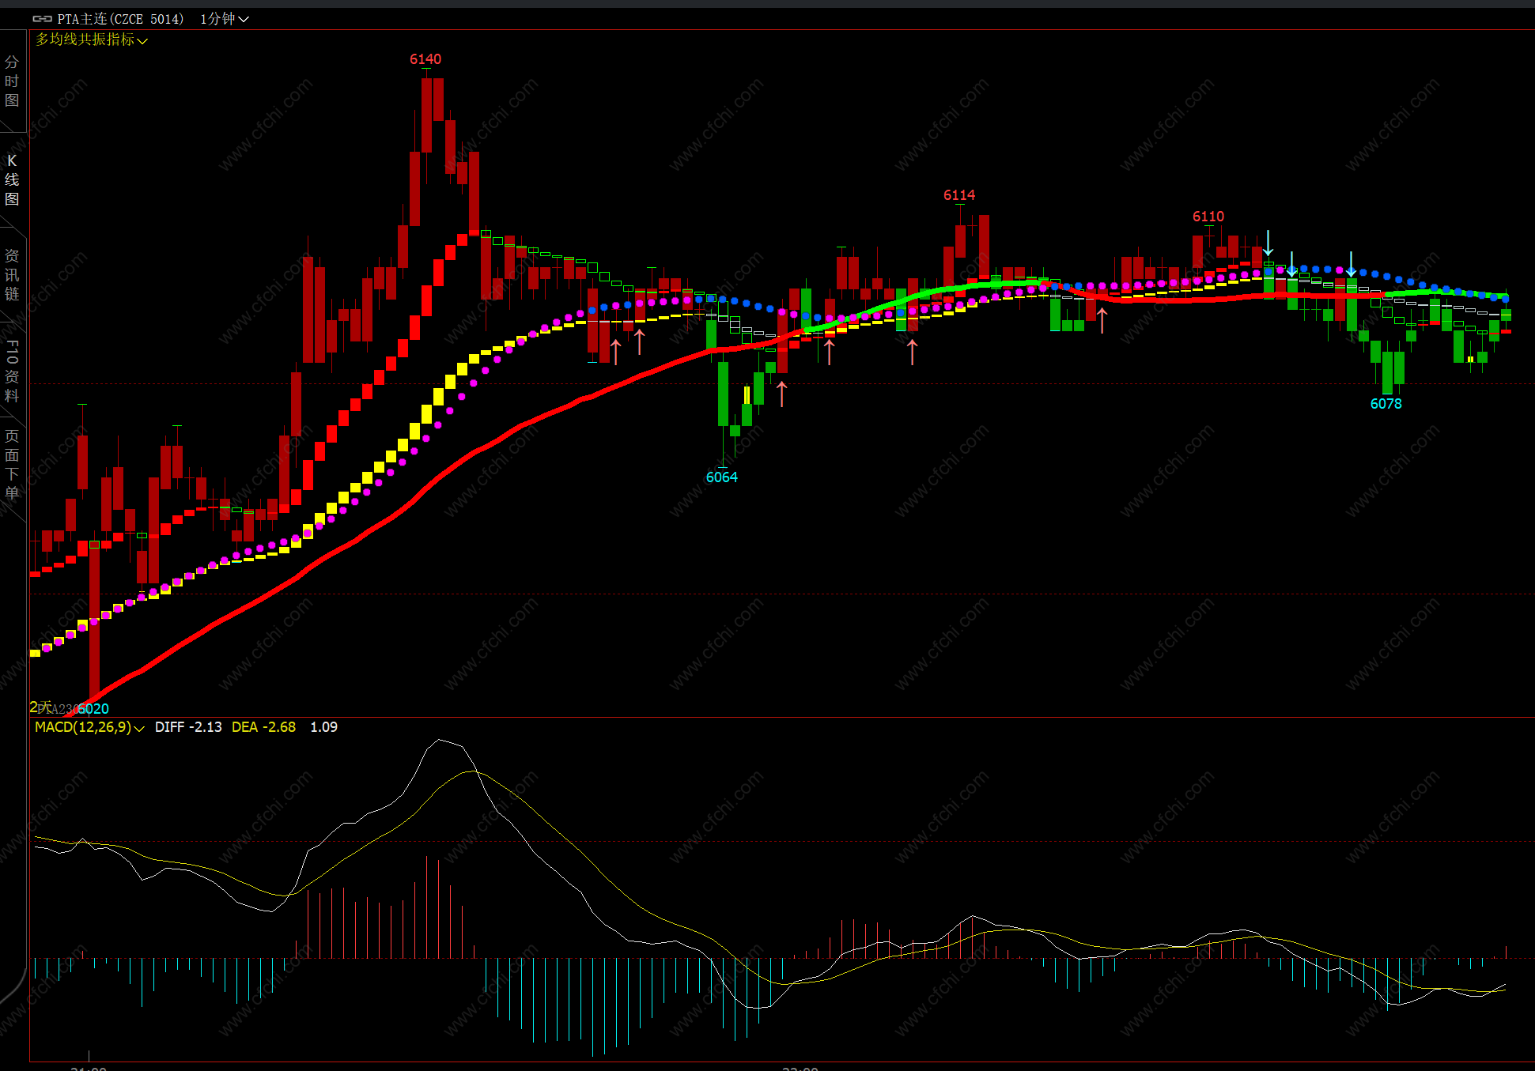This screenshot has height=1071, width=1535.
Task: Click the 6078 low price label
Action: pos(1386,404)
